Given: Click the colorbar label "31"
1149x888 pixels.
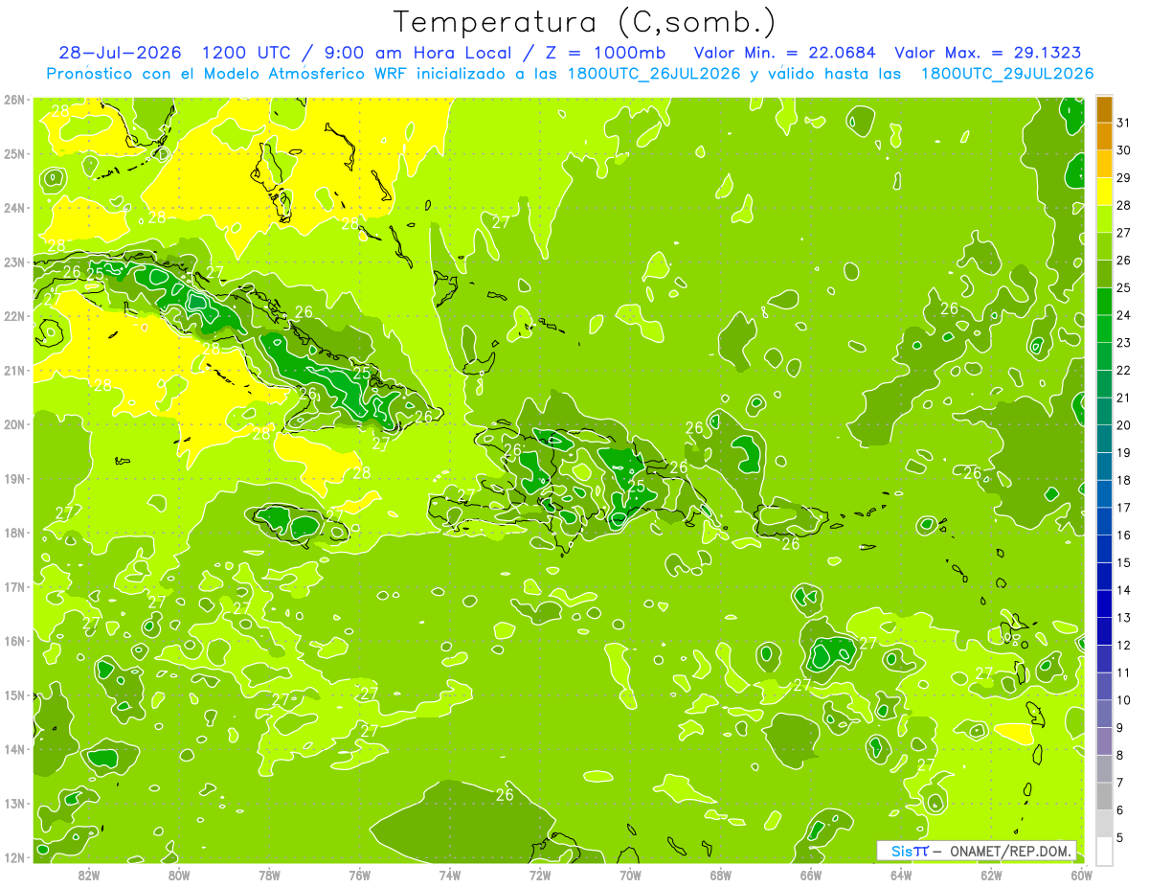Looking at the screenshot, I should [x=1124, y=123].
